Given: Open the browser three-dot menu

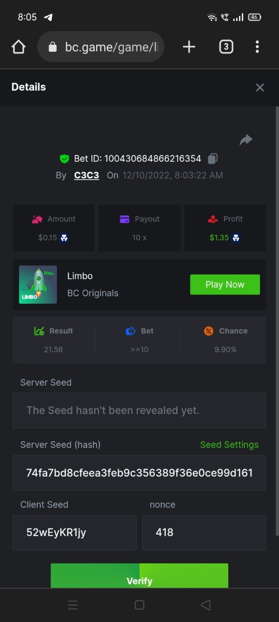Looking at the screenshot, I should pyautogui.click(x=257, y=47).
